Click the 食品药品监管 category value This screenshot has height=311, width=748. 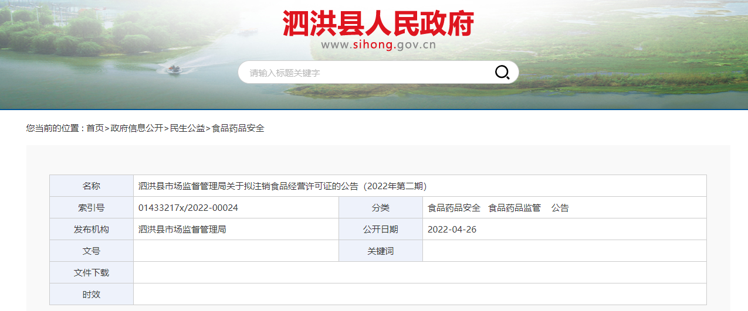pyautogui.click(x=515, y=208)
